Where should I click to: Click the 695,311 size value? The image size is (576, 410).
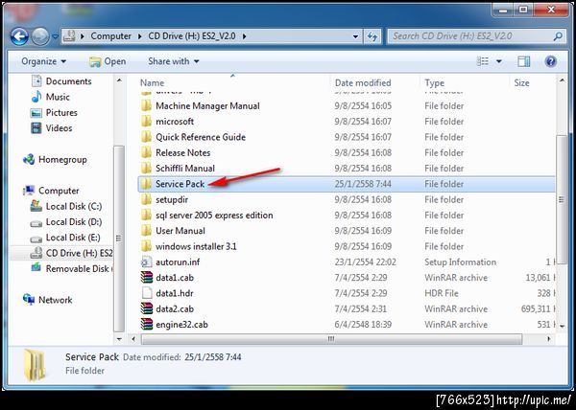click(x=537, y=309)
